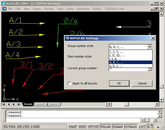Click the AutoCAD application icon in title bar

tap(4, 4)
